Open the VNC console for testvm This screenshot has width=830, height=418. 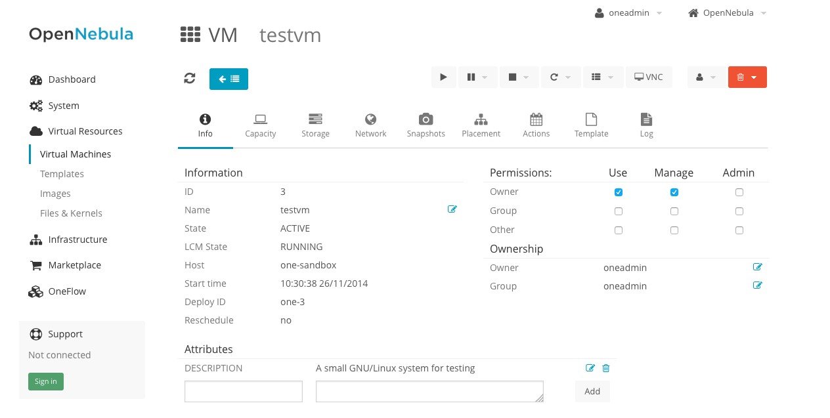point(649,77)
